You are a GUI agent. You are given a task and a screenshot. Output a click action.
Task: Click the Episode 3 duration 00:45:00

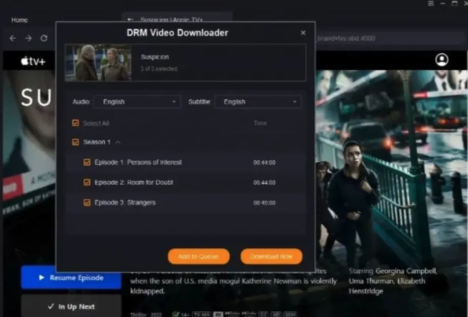point(264,203)
